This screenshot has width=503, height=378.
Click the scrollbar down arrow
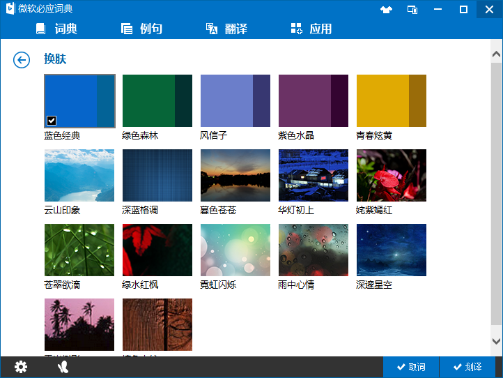pos(496,341)
